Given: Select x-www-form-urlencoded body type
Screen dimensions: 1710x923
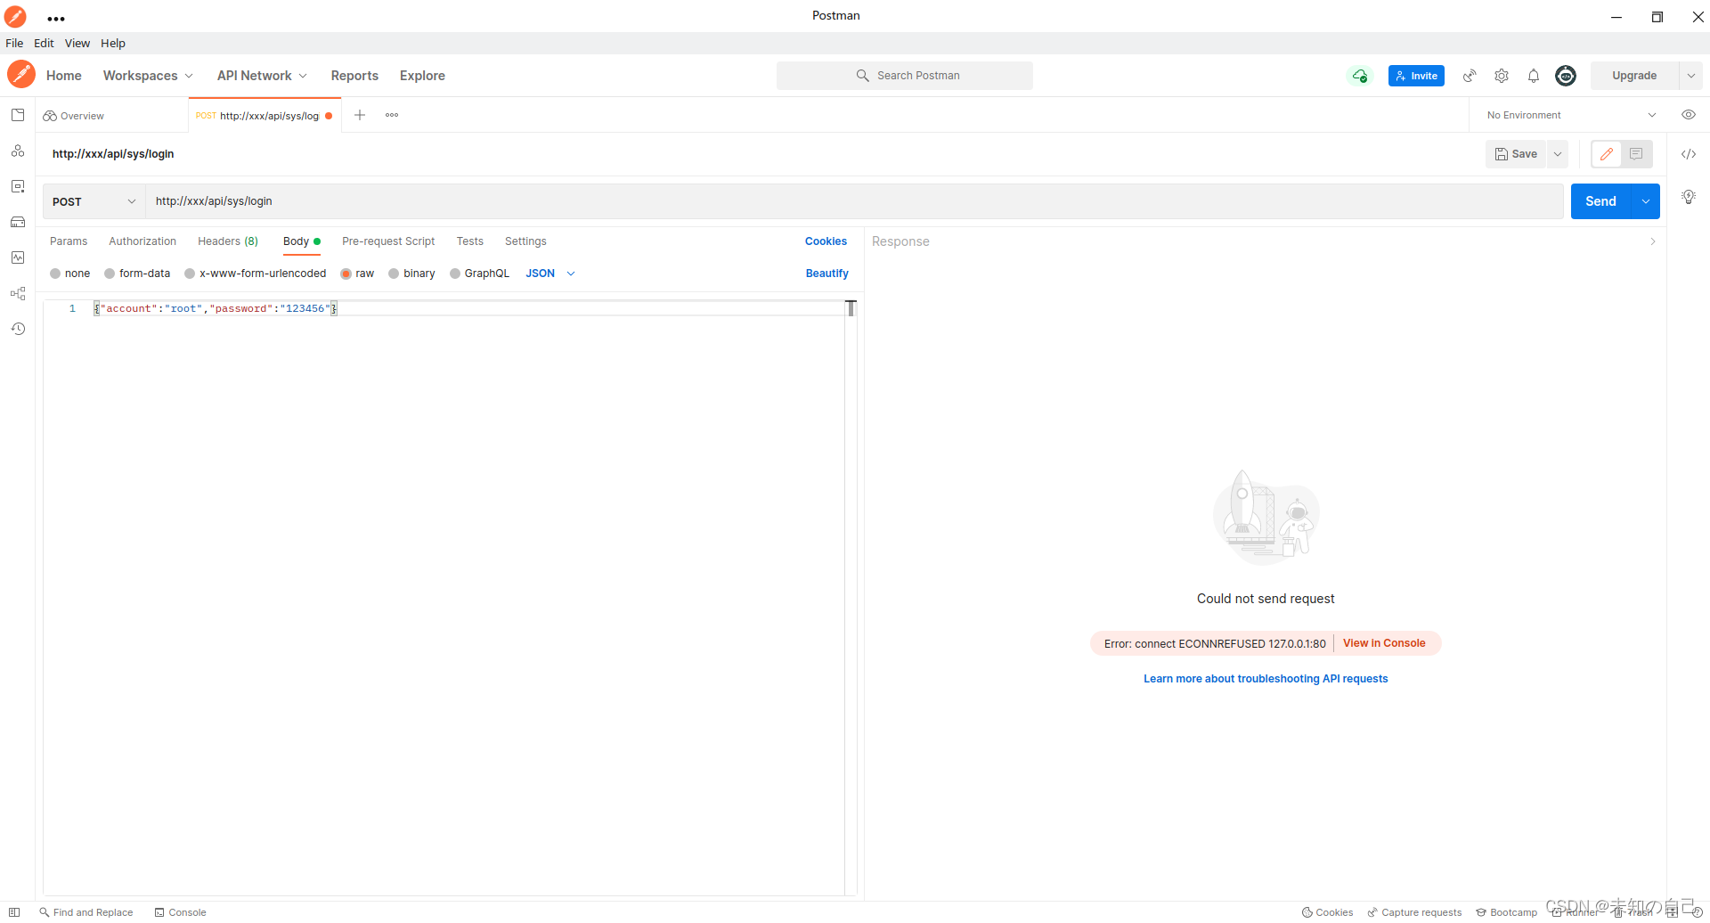Looking at the screenshot, I should (x=256, y=274).
